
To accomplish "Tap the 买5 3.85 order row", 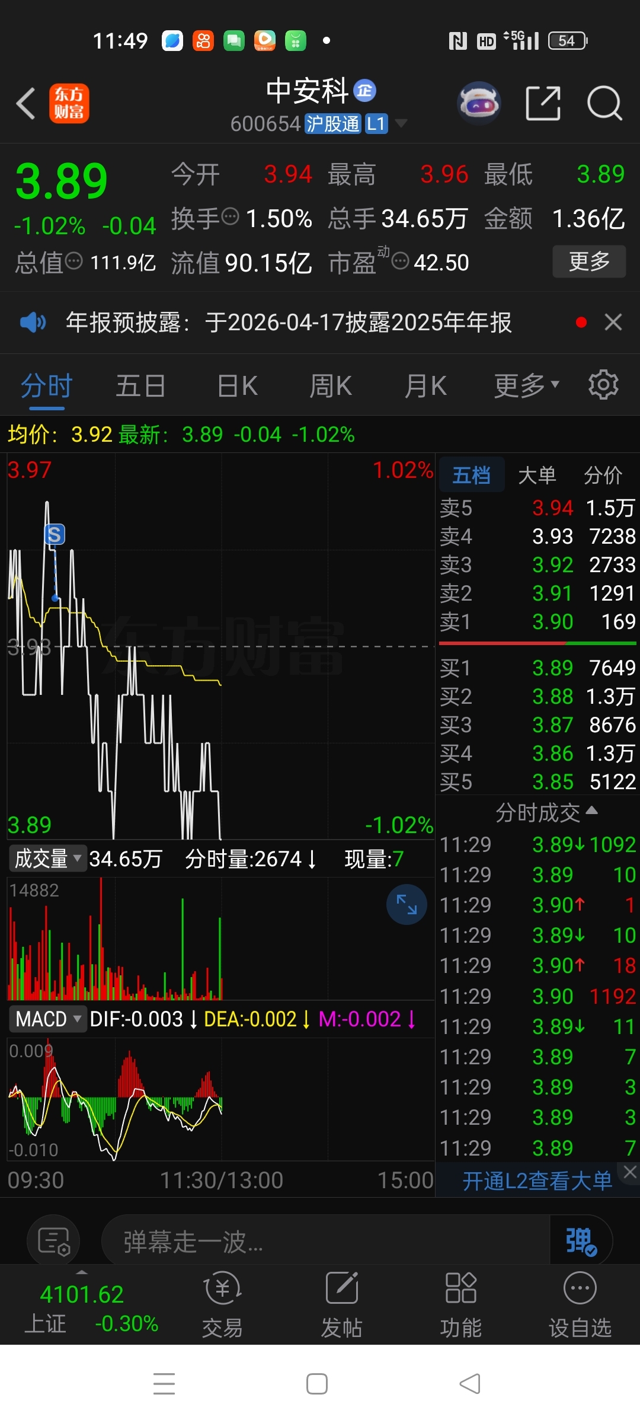I will [x=537, y=781].
